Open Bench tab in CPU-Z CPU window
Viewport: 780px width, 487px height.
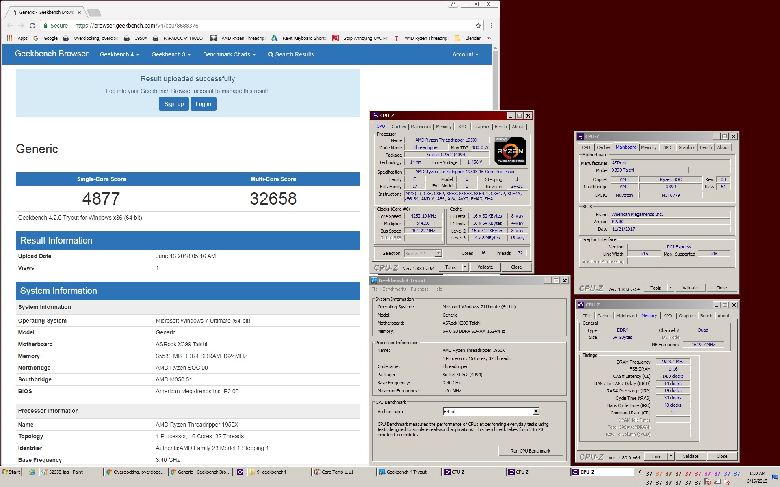[500, 127]
